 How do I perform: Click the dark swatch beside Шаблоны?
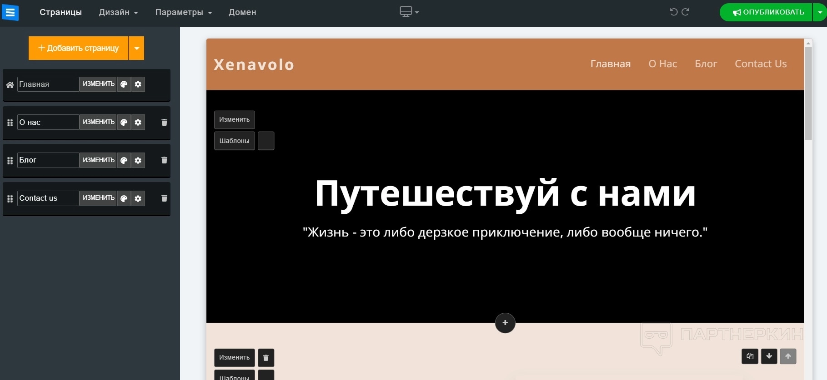tap(266, 141)
